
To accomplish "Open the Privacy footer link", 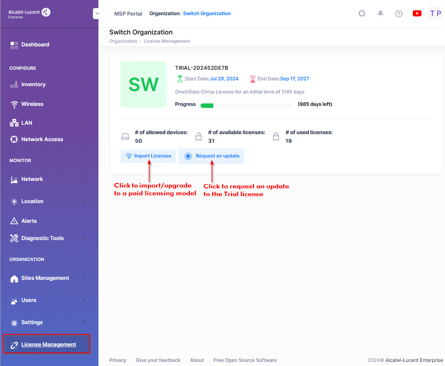I will click(118, 360).
